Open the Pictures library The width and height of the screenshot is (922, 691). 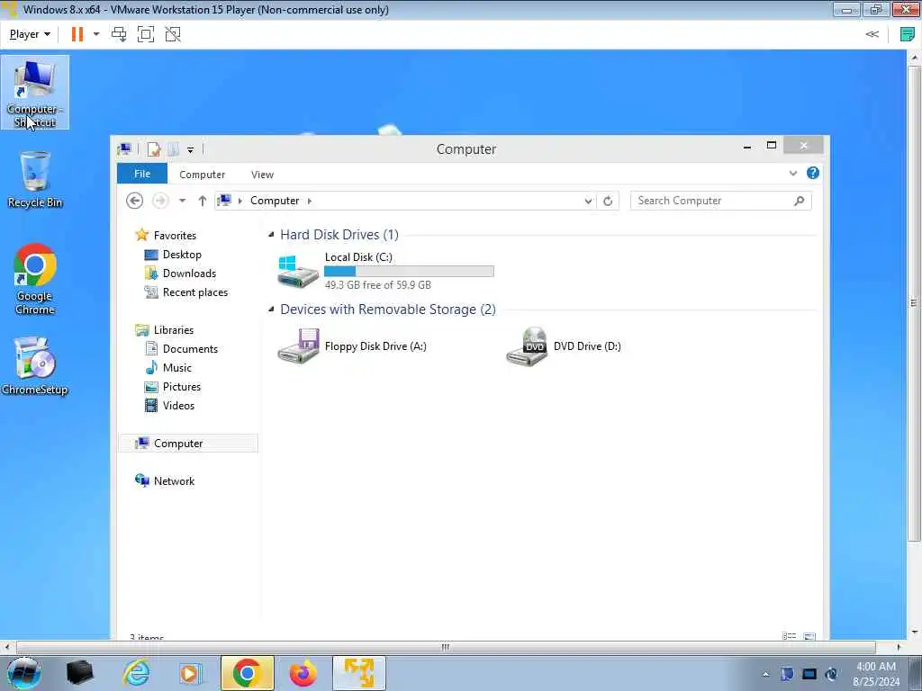point(182,387)
